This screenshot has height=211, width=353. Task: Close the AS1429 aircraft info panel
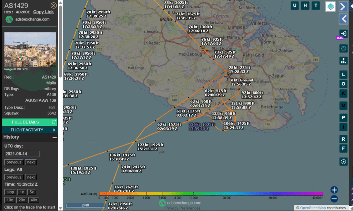tap(53, 6)
